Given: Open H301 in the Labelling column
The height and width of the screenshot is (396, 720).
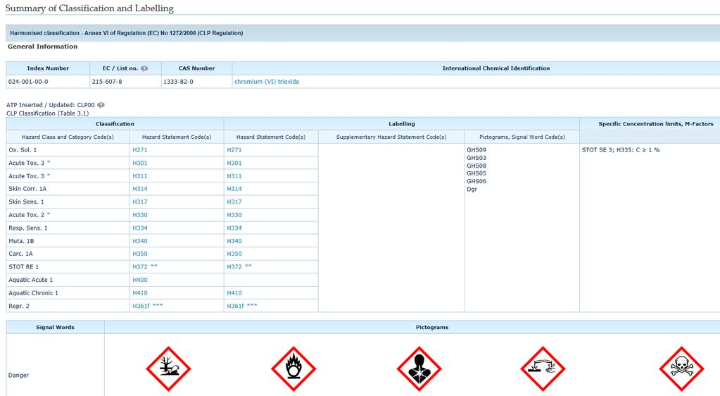Looking at the screenshot, I should (x=234, y=163).
